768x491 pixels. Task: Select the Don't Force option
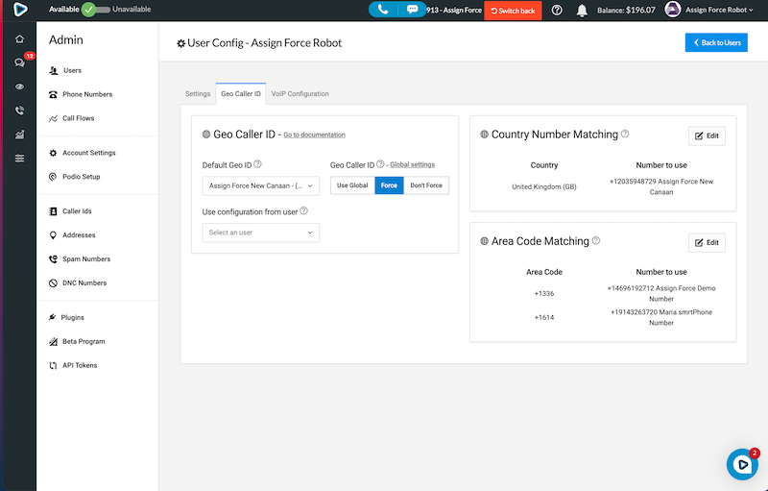tap(426, 185)
